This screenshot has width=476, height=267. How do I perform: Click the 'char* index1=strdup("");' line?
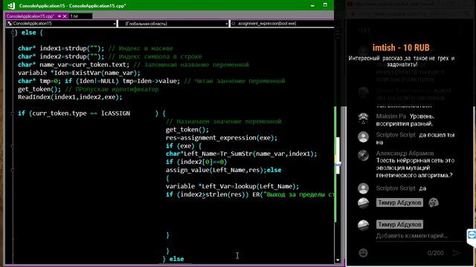tap(61, 48)
